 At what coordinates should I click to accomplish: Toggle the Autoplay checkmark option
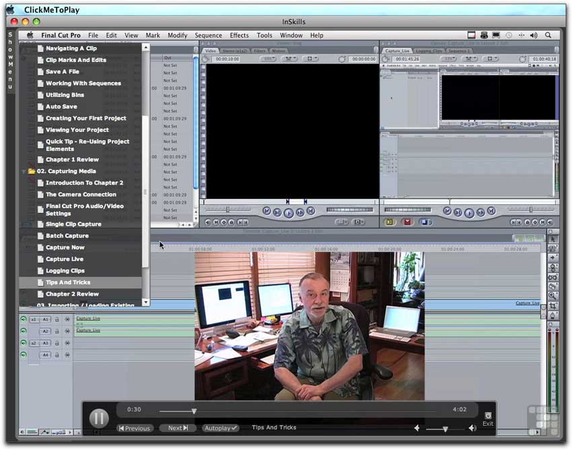click(221, 428)
